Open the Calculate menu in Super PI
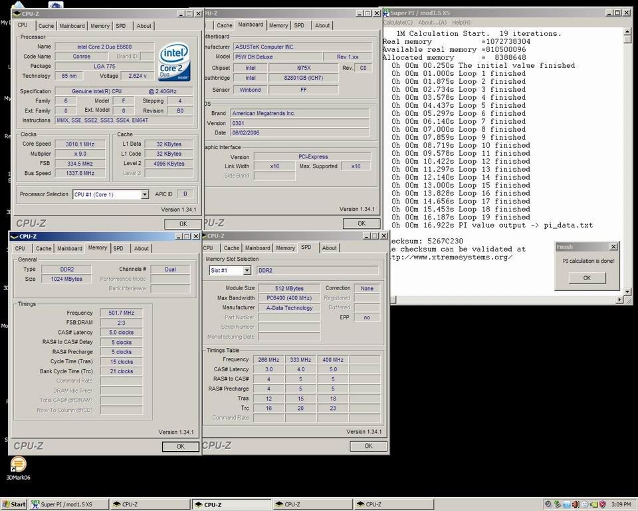Image resolution: width=638 pixels, height=511 pixels. click(398, 23)
